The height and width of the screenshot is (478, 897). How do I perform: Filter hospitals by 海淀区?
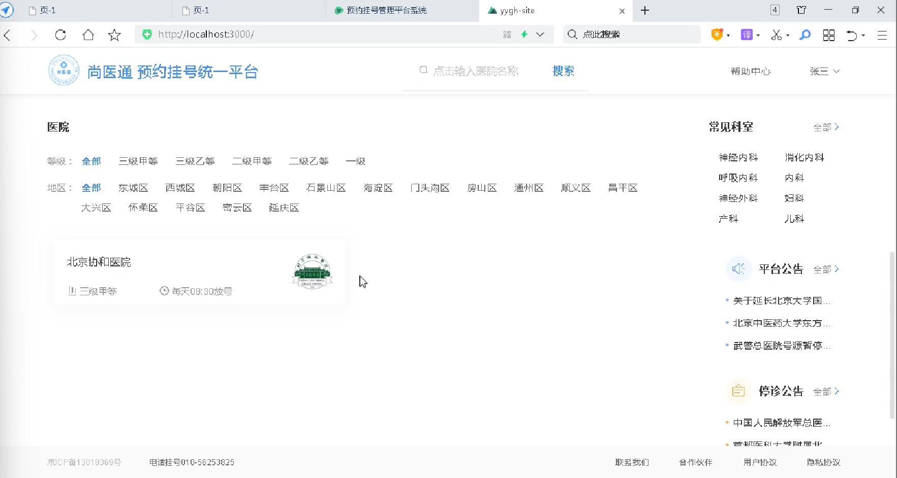click(x=378, y=188)
